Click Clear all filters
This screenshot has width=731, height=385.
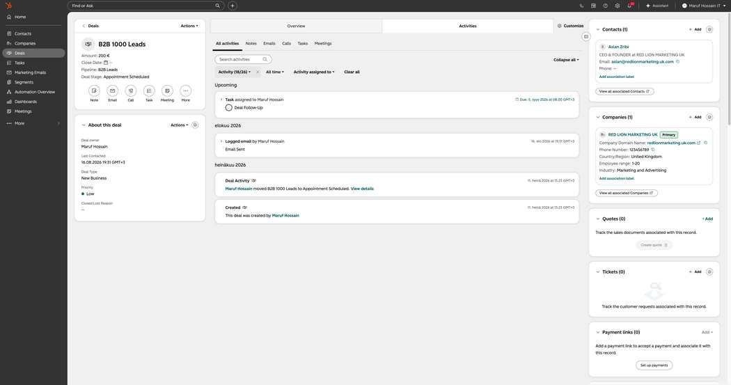(352, 72)
